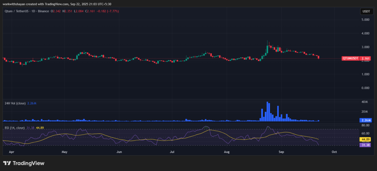Click the May label on time axis
The height and width of the screenshot is (171, 377).
(65, 152)
